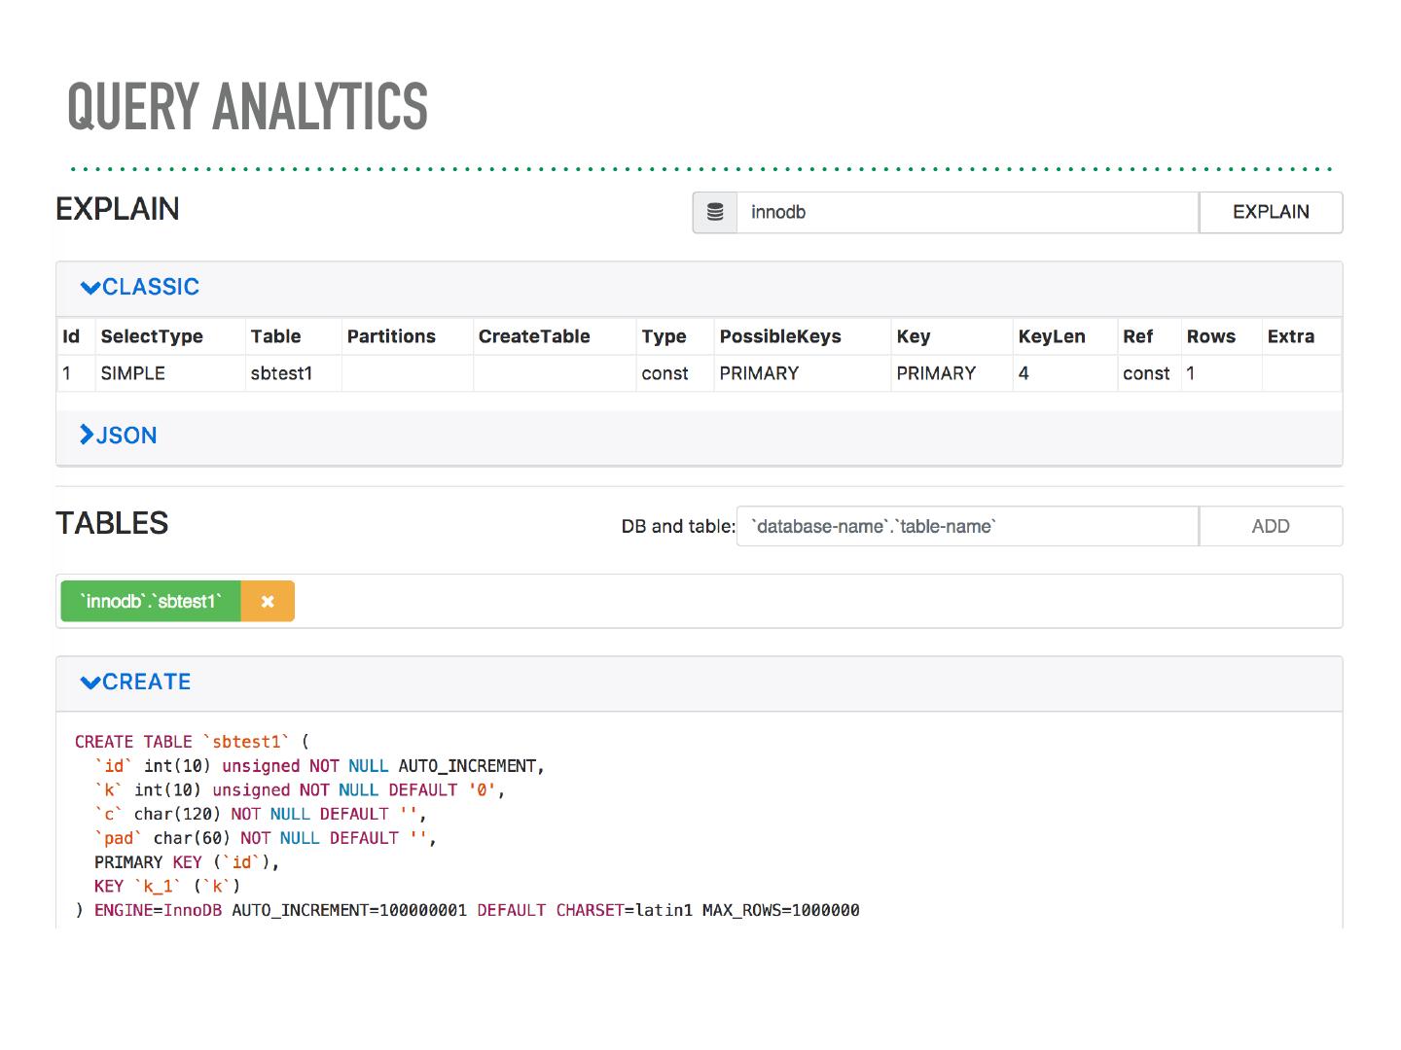The image size is (1401, 1050).
Task: Collapse the CLASSIC explain section
Action: coord(140,287)
